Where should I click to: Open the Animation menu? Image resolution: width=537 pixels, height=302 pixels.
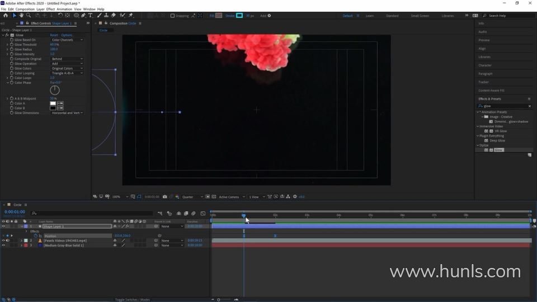64,9
